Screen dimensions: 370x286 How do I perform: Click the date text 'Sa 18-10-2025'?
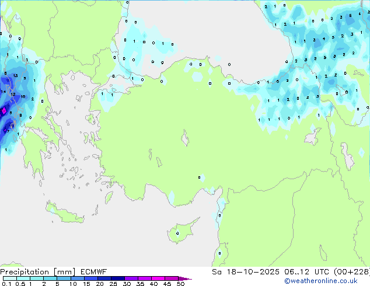tap(246, 272)
